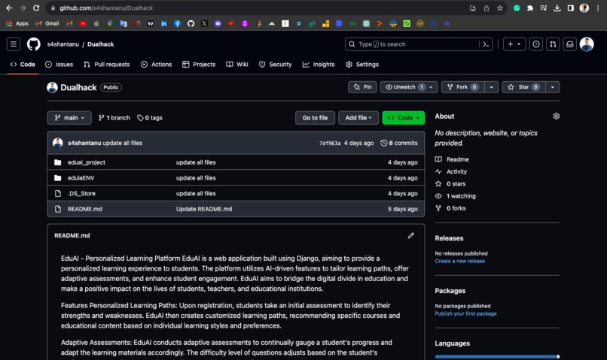Click Publish your first package link
Image resolution: width=607 pixels, height=360 pixels.
pyautogui.click(x=465, y=313)
